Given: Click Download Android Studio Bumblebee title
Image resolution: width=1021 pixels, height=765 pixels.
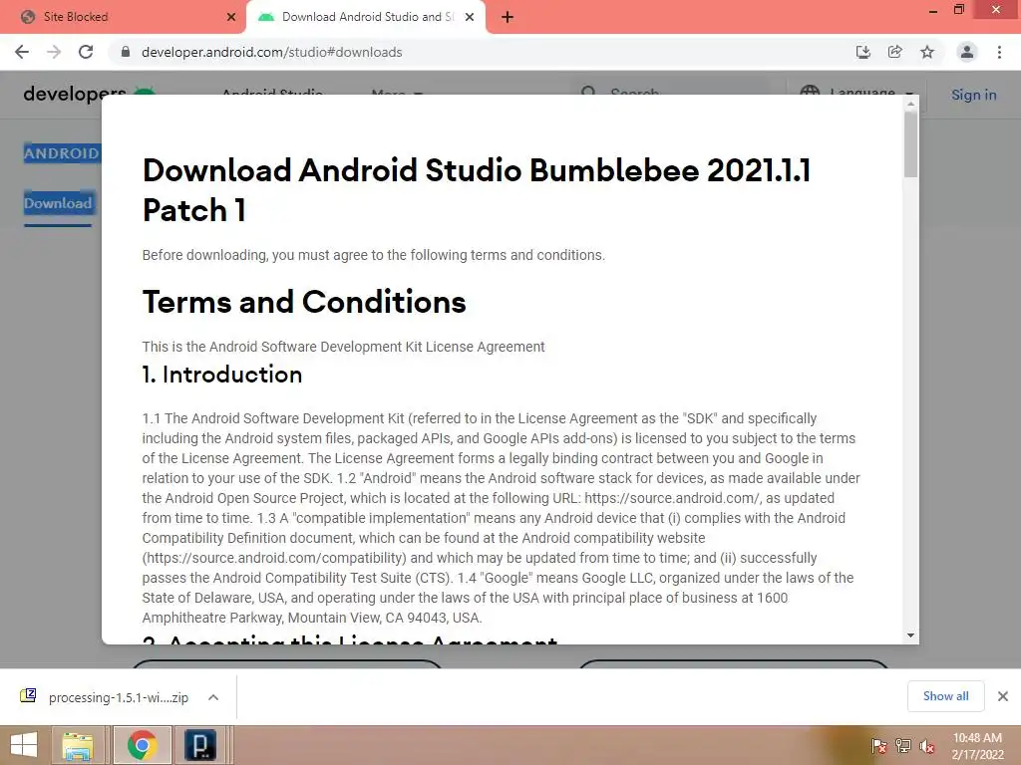Looking at the screenshot, I should coord(477,190).
